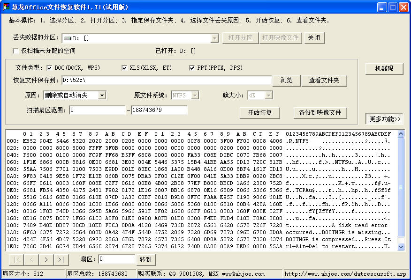Toggle DOC(DOCX, WPS) file type checkbox
Viewport: 411px width, 280px height.
pyautogui.click(x=49, y=68)
